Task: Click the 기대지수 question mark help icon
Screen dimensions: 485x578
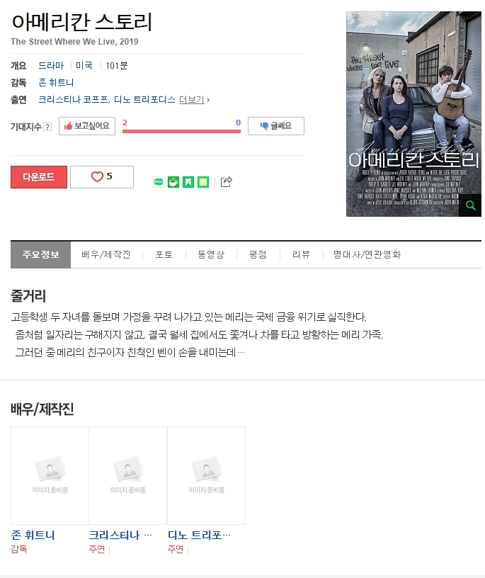Action: click(x=47, y=127)
